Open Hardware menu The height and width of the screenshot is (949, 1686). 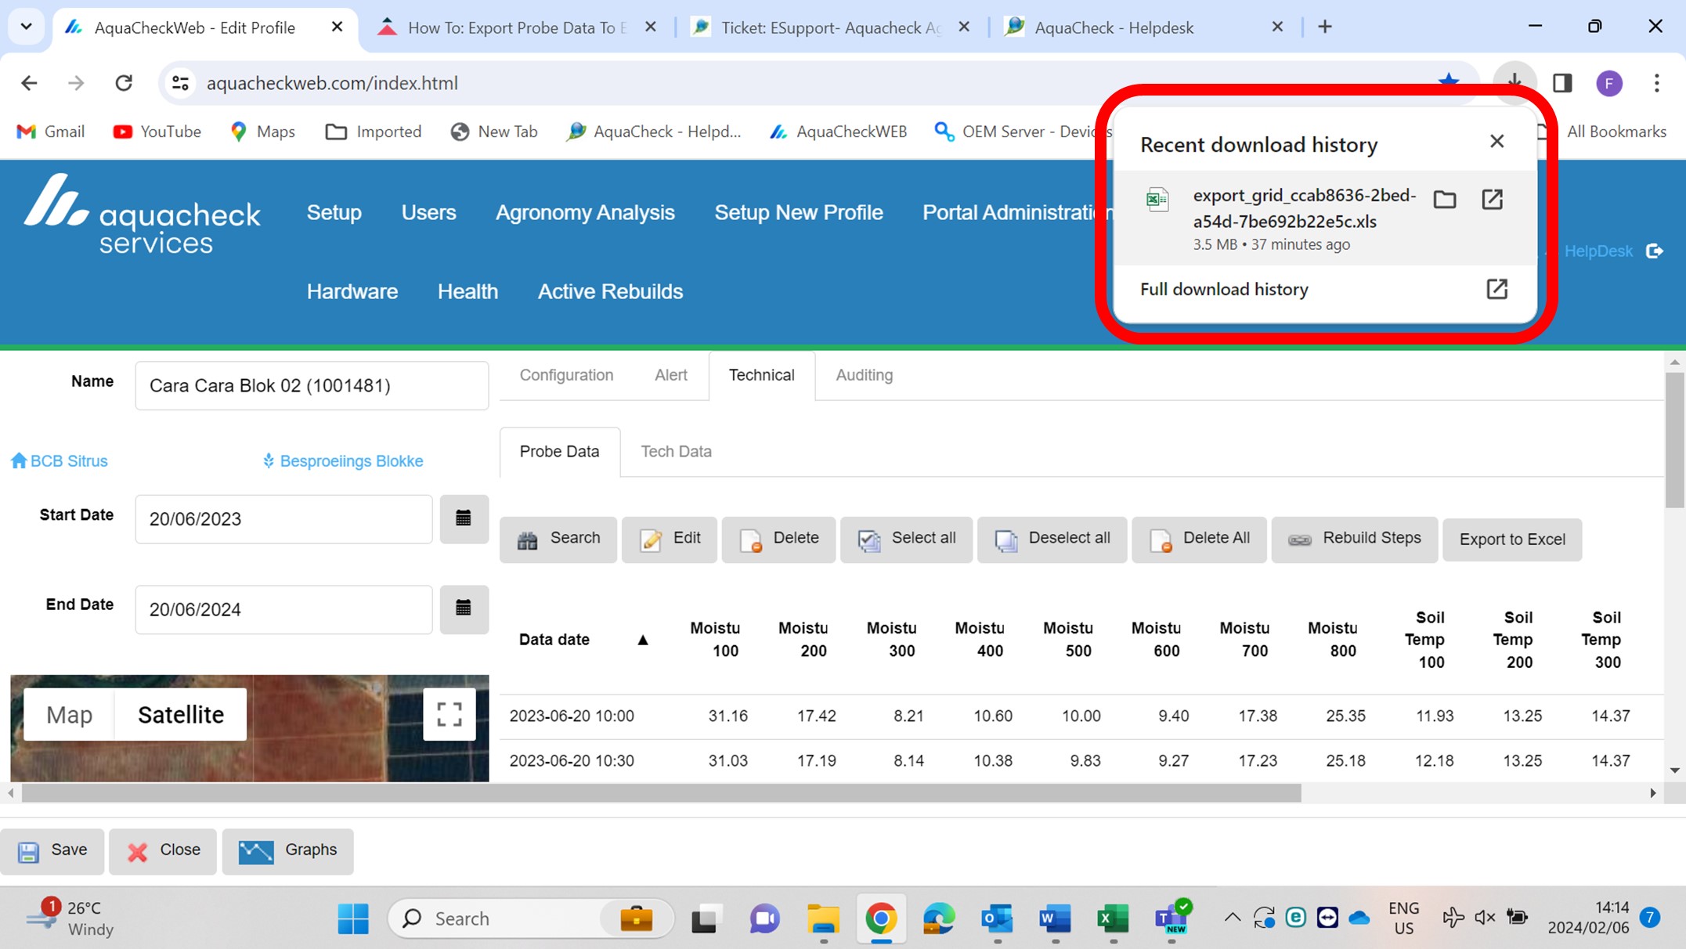tap(352, 291)
